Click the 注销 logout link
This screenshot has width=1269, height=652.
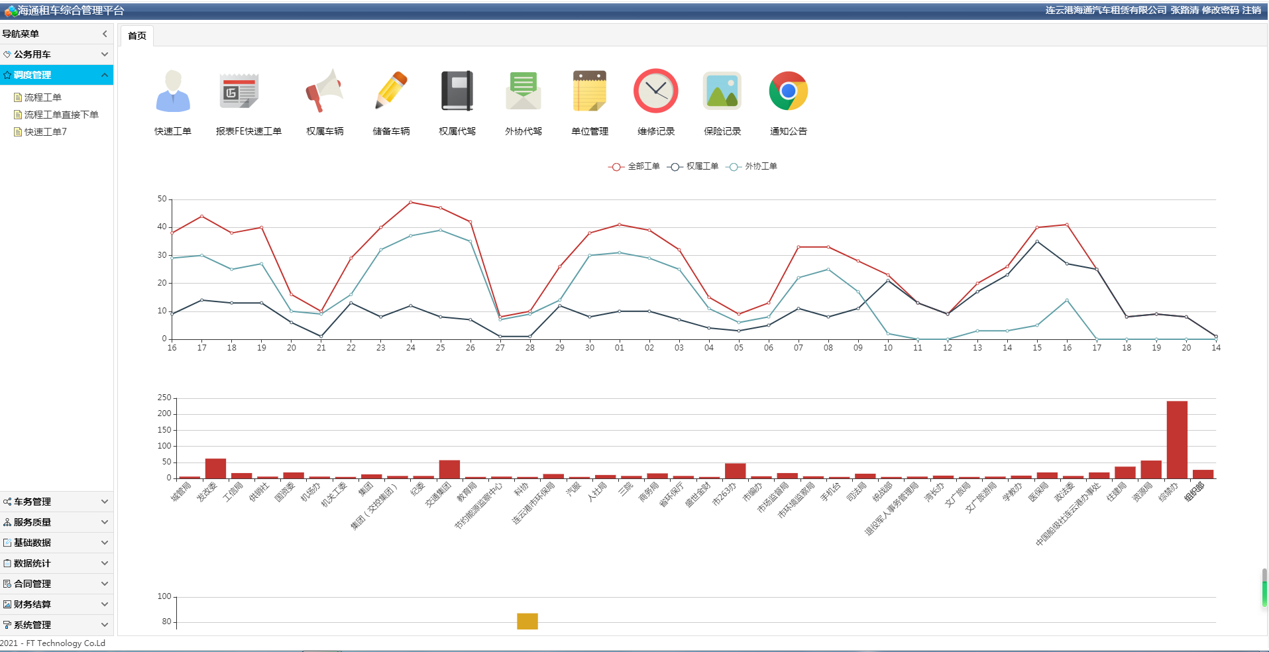[x=1252, y=10]
